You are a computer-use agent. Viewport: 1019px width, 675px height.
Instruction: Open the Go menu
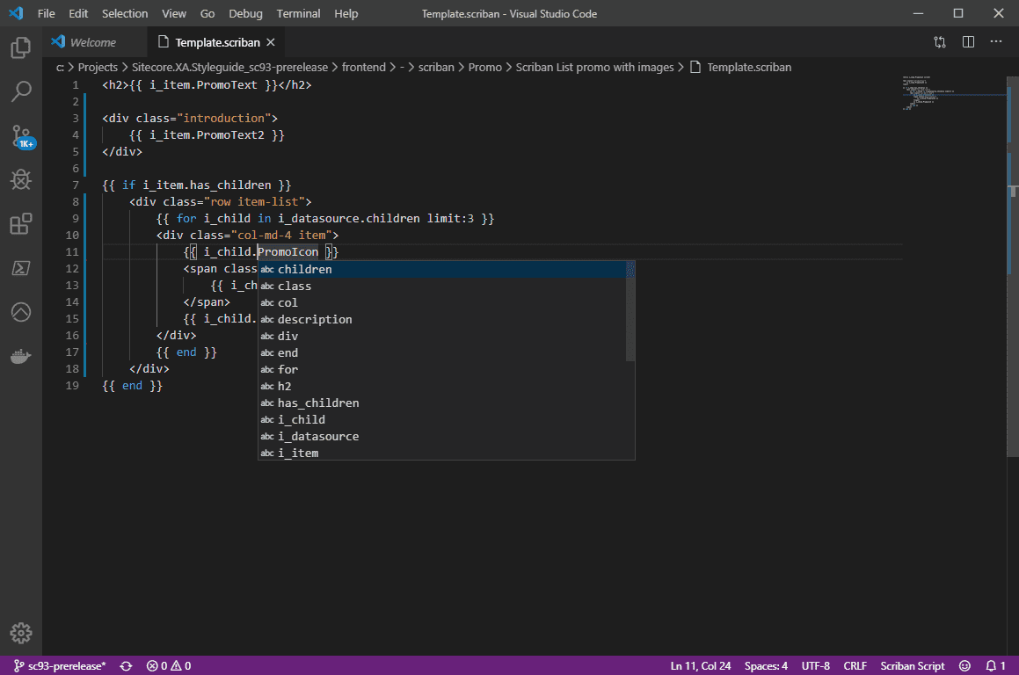pos(207,14)
